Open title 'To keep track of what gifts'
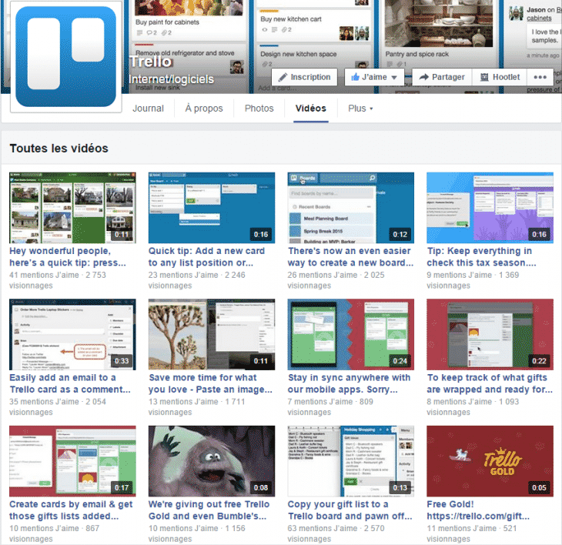 (490, 383)
